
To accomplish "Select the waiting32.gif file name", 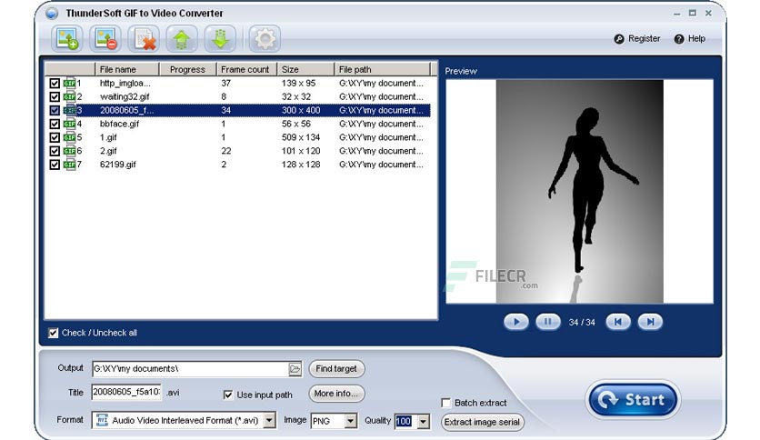I will pos(125,97).
